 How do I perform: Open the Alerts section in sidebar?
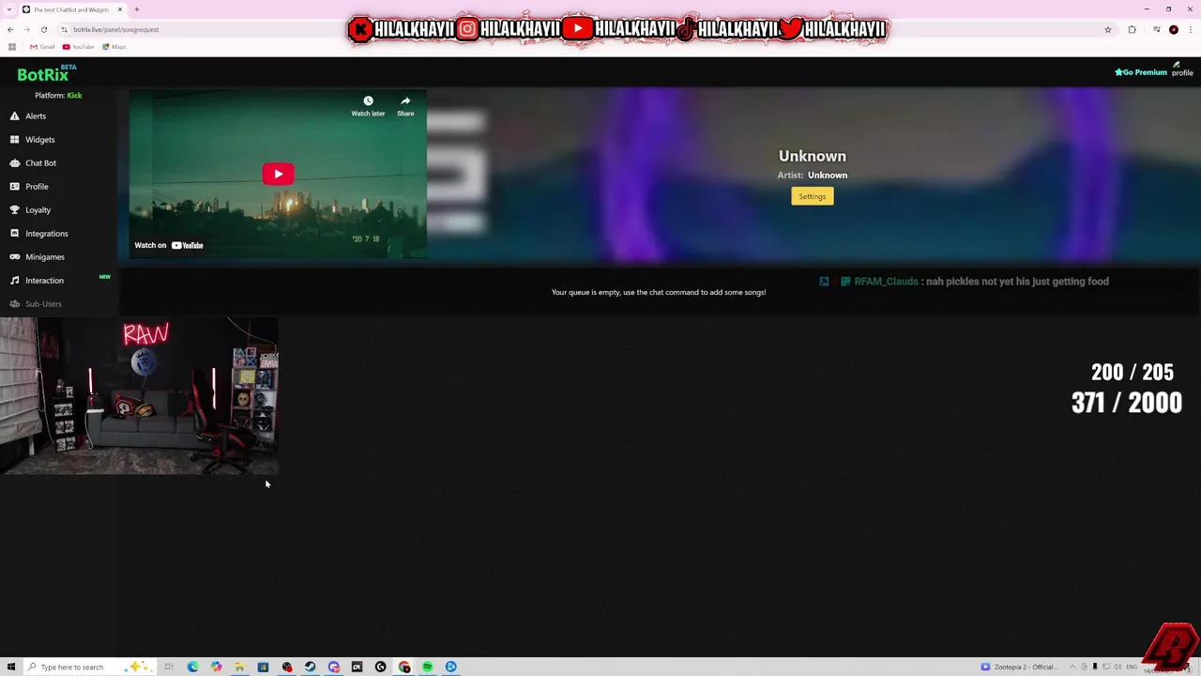pos(36,116)
